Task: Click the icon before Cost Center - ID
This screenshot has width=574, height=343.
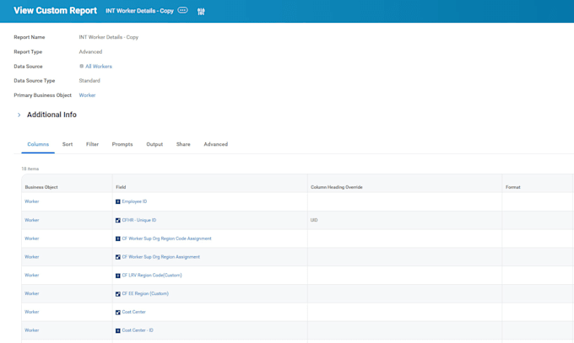Action: (x=118, y=330)
